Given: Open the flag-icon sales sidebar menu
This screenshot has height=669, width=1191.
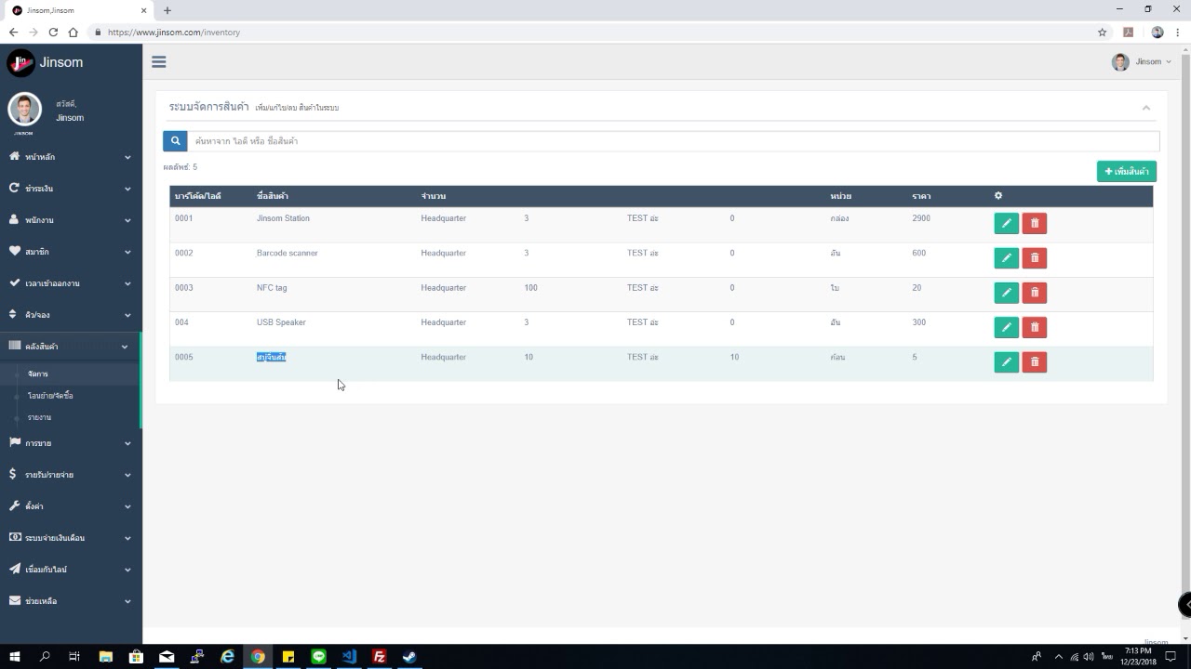Looking at the screenshot, I should coord(71,443).
